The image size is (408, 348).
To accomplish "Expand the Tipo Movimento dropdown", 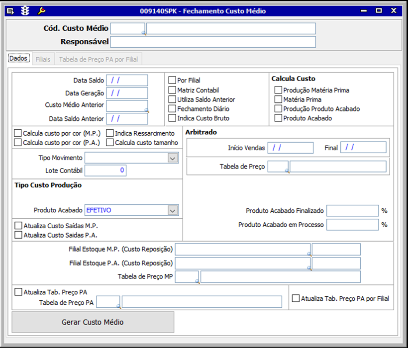I will tap(173, 158).
